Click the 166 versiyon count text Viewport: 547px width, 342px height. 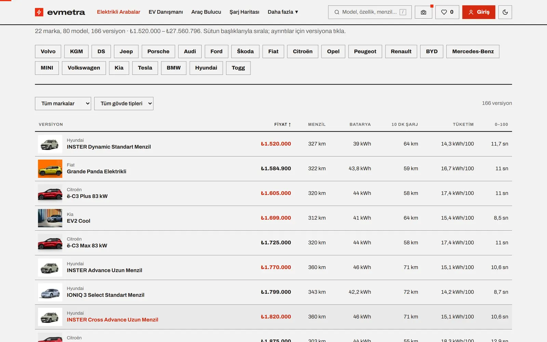(x=497, y=103)
